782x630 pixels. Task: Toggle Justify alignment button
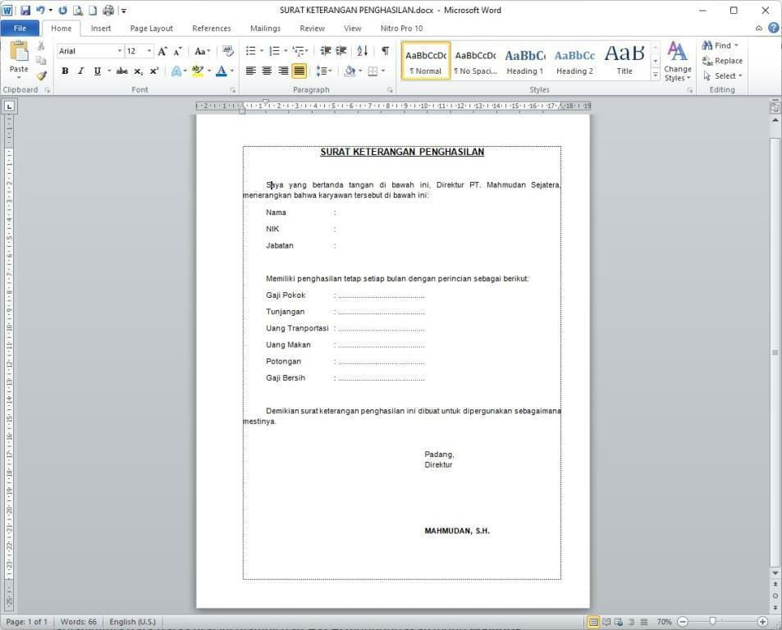pyautogui.click(x=299, y=71)
